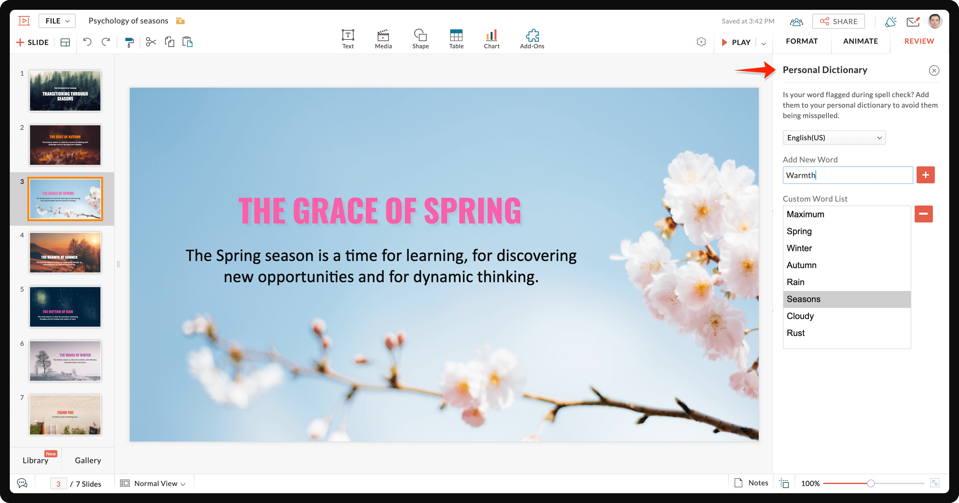The image size is (959, 503).
Task: Open the comments chat icon
Action: pyautogui.click(x=22, y=483)
